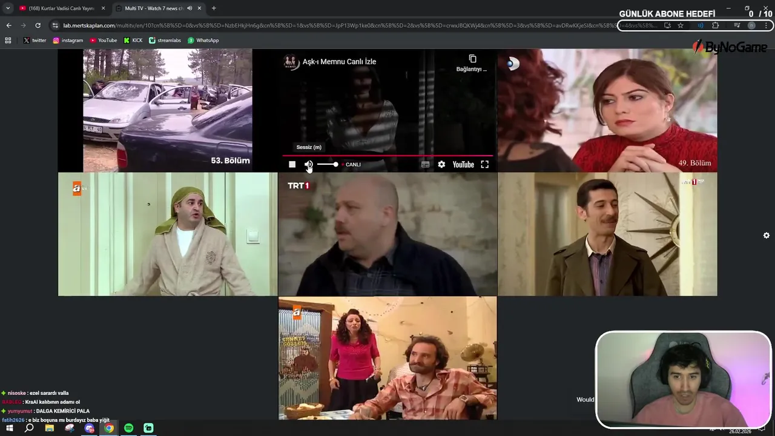Go back in browser history

[8, 25]
